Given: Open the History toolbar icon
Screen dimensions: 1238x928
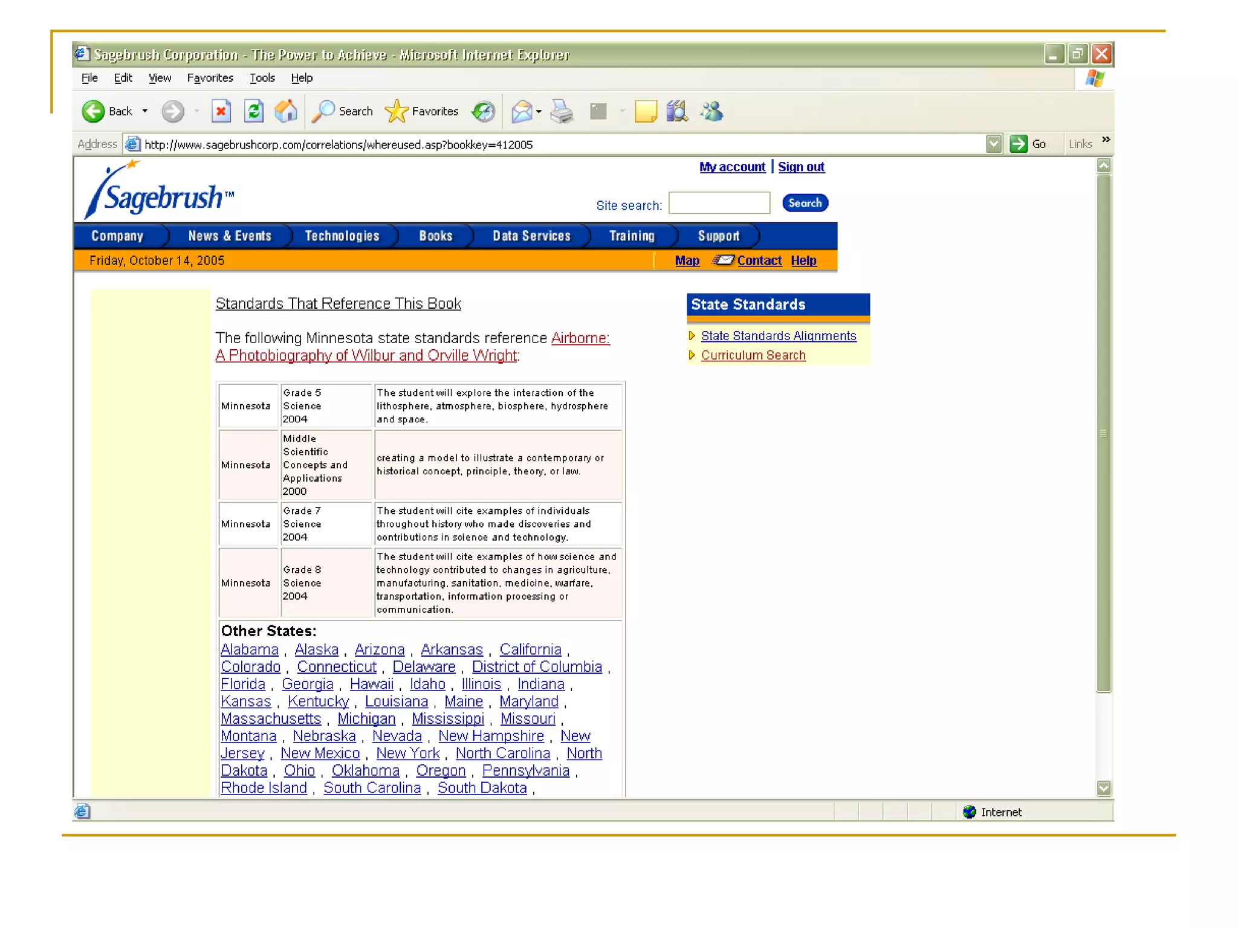Looking at the screenshot, I should coord(484,111).
